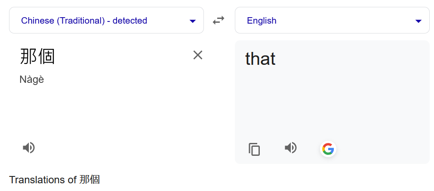Click empty area of gray translation panel
This screenshot has height=191, width=434.
pyautogui.click(x=332, y=105)
